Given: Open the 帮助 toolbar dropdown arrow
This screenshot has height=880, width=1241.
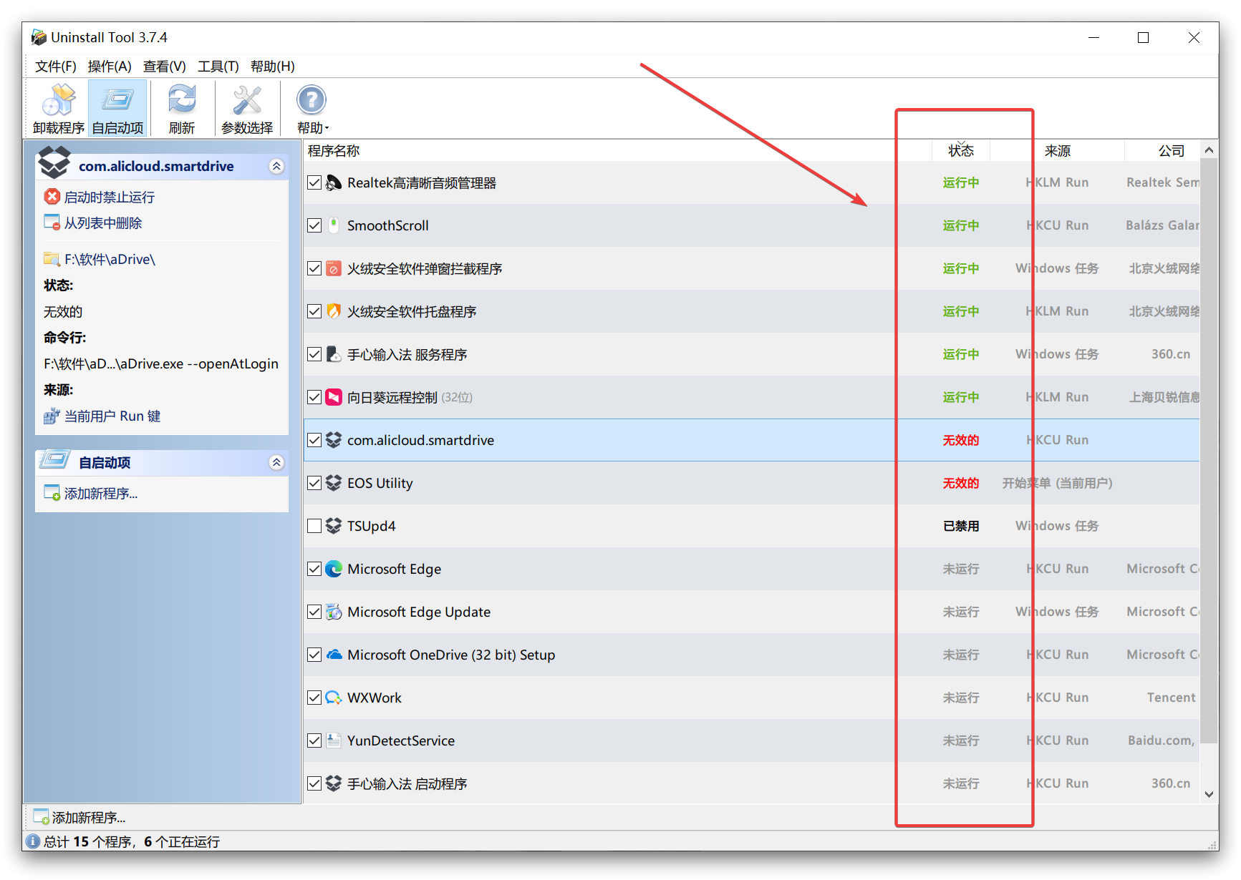Looking at the screenshot, I should 327,129.
